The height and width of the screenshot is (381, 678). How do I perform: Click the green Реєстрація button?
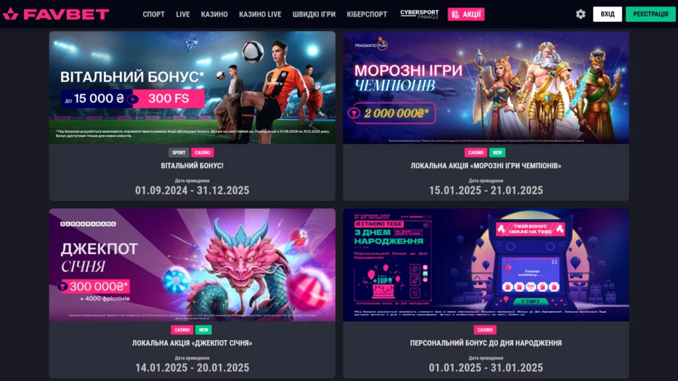pyautogui.click(x=650, y=15)
